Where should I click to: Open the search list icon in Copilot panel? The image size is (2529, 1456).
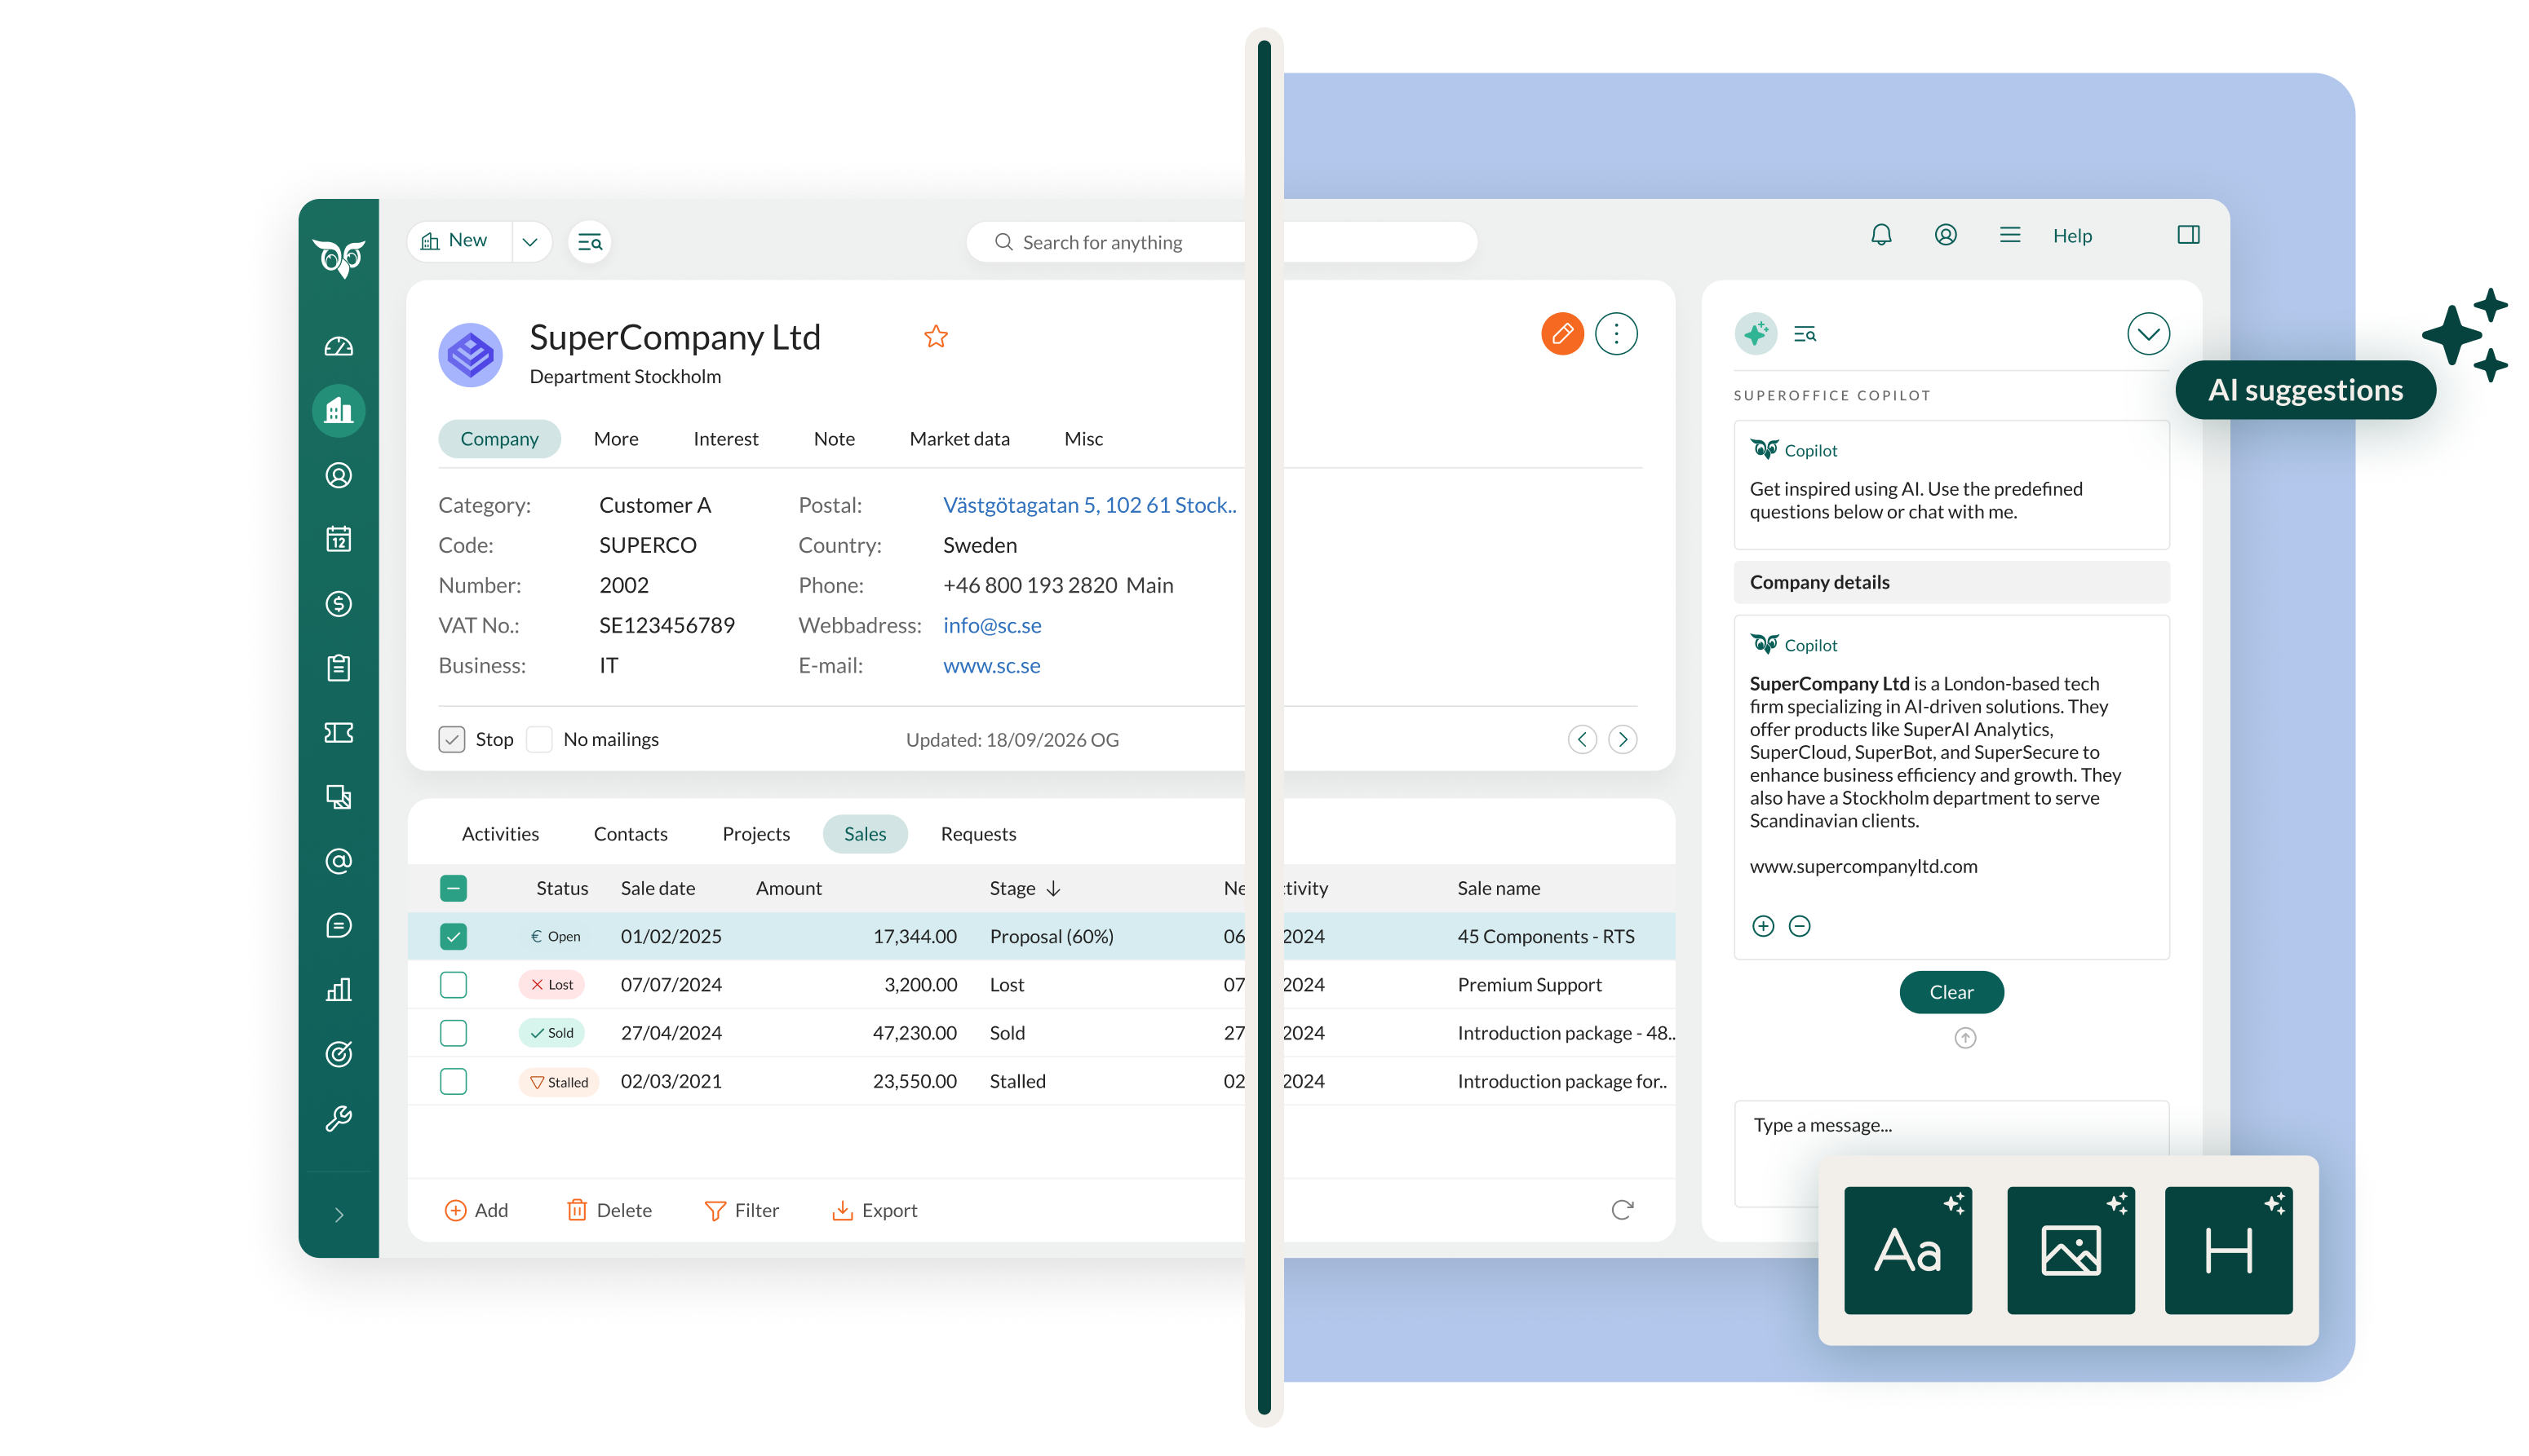1805,334
